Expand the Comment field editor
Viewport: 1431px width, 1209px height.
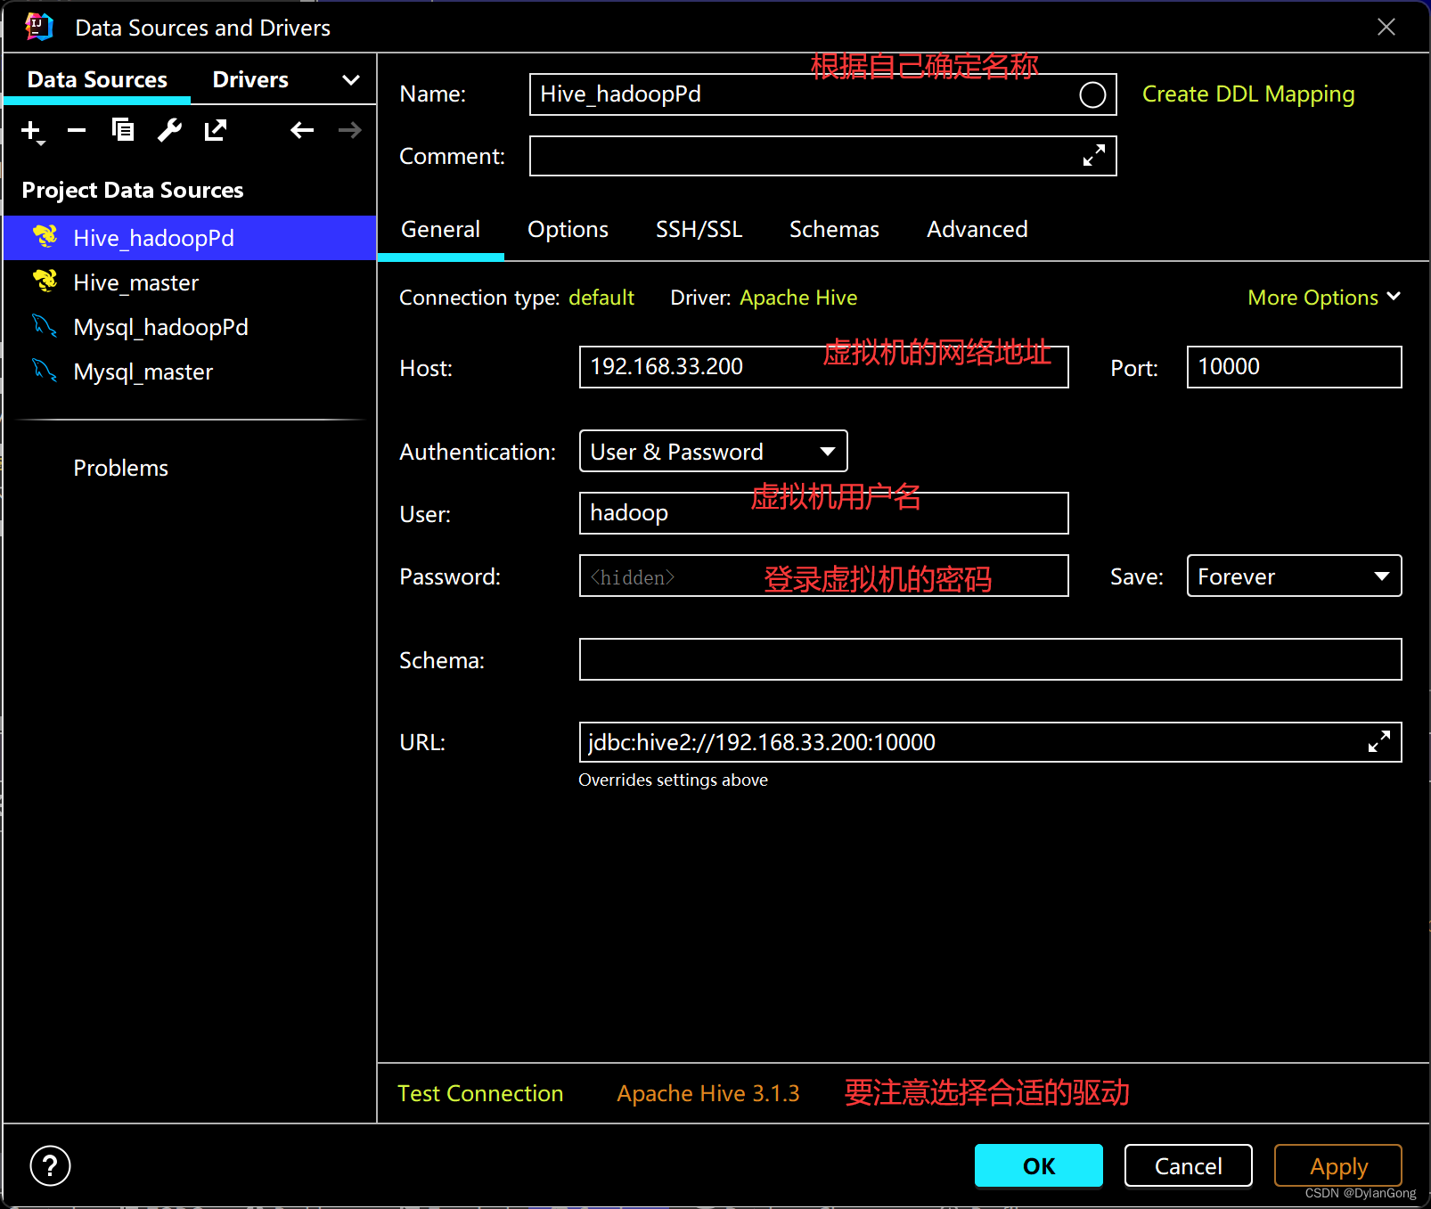1094,155
